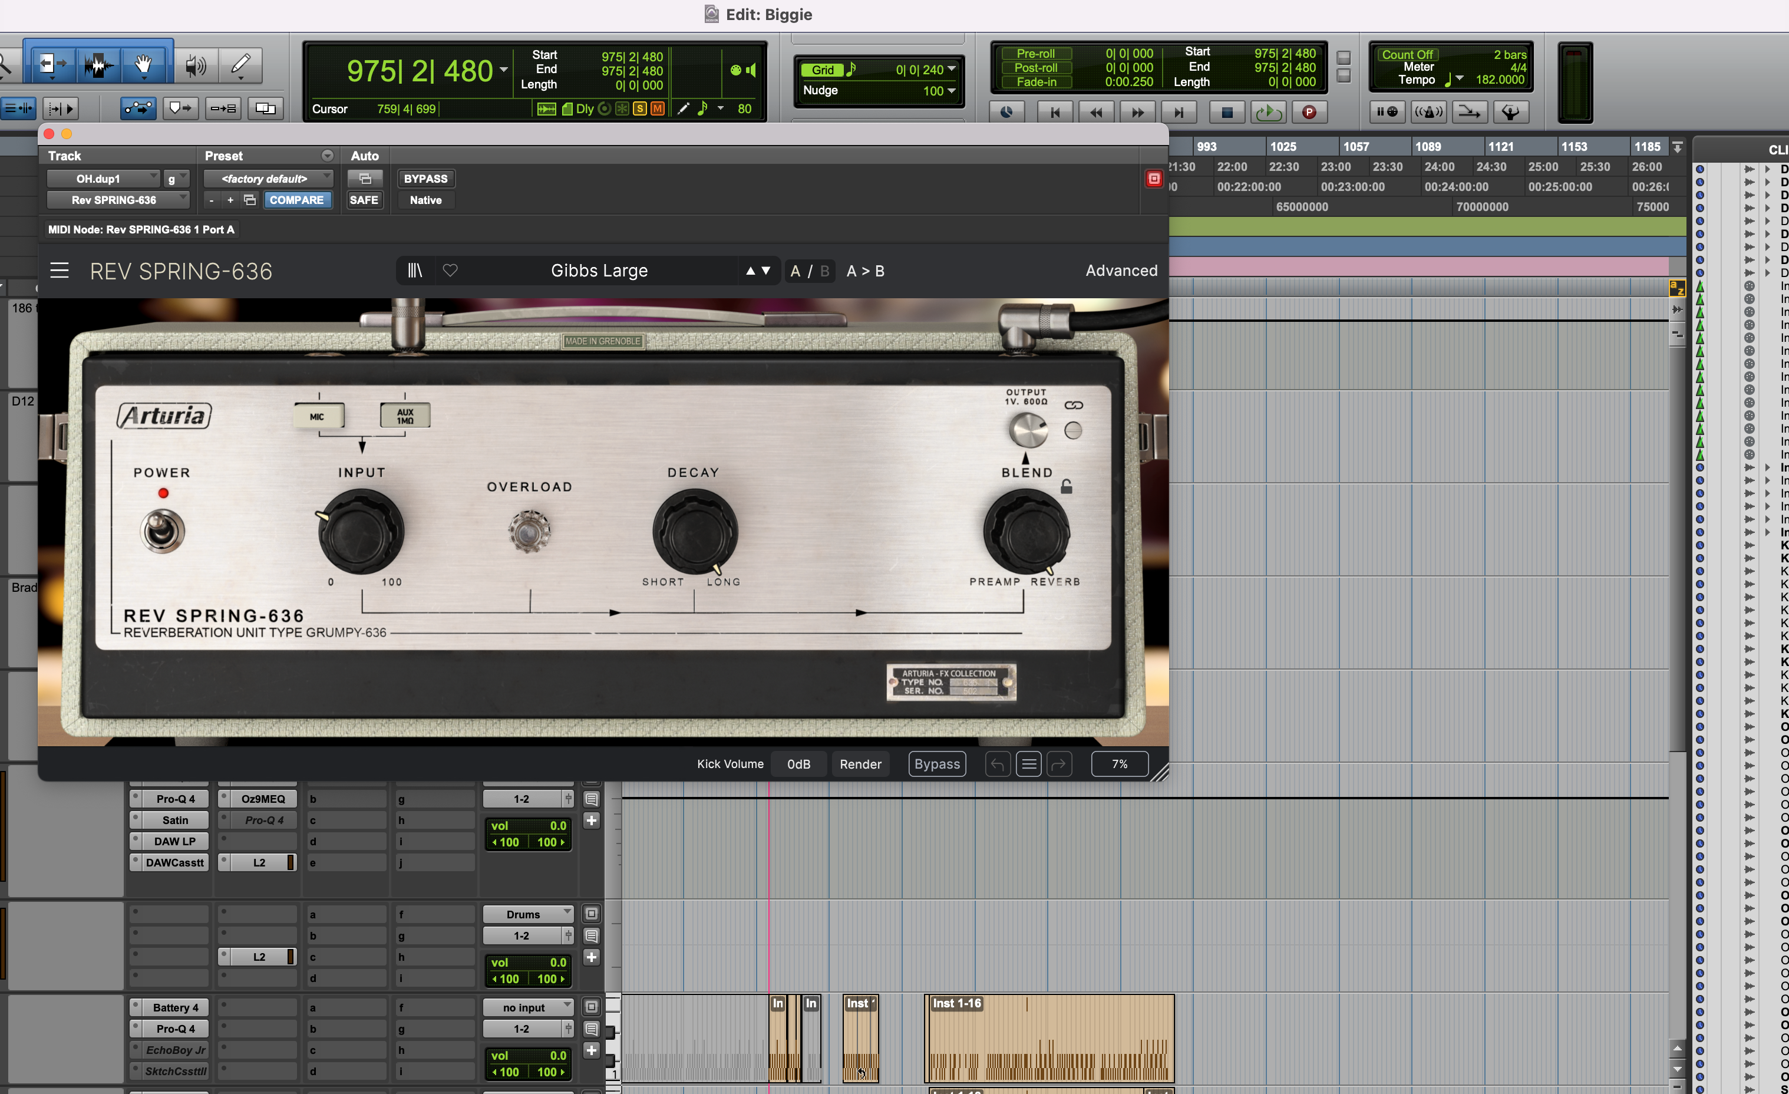Viewport: 1789px width, 1094px height.
Task: Click the fast forward button
Action: coord(1137,112)
